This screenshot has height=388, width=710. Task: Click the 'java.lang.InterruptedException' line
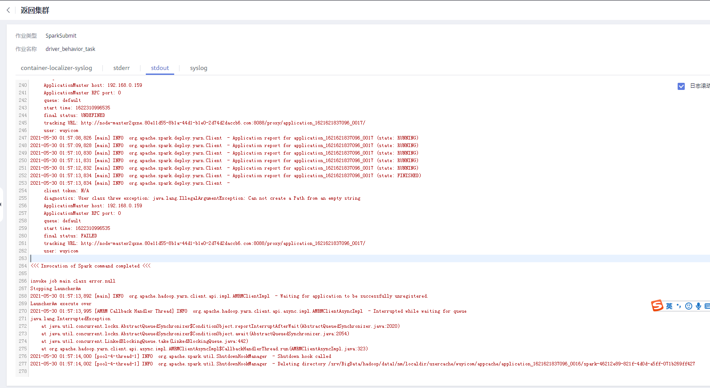pos(70,319)
